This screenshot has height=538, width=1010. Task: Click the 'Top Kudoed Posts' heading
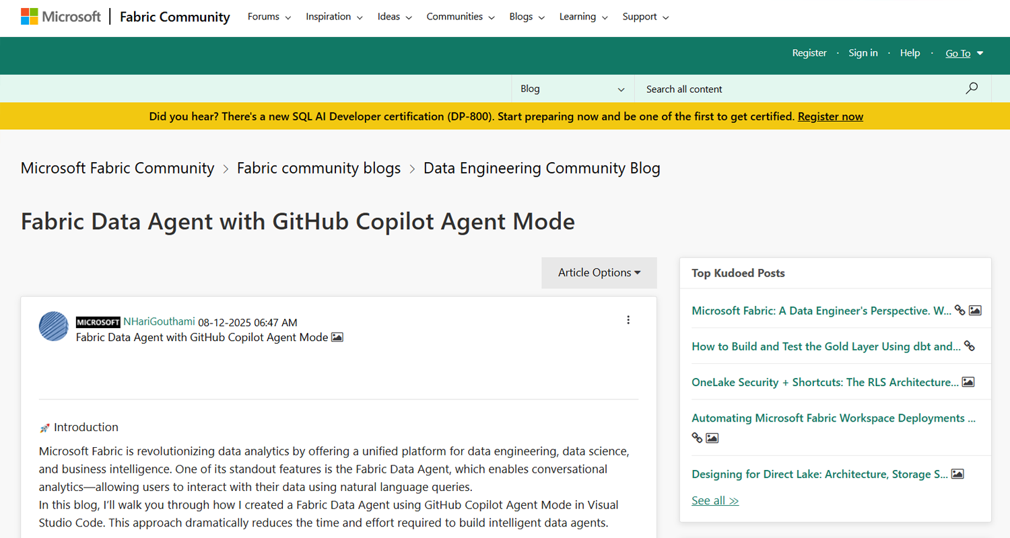coord(738,273)
